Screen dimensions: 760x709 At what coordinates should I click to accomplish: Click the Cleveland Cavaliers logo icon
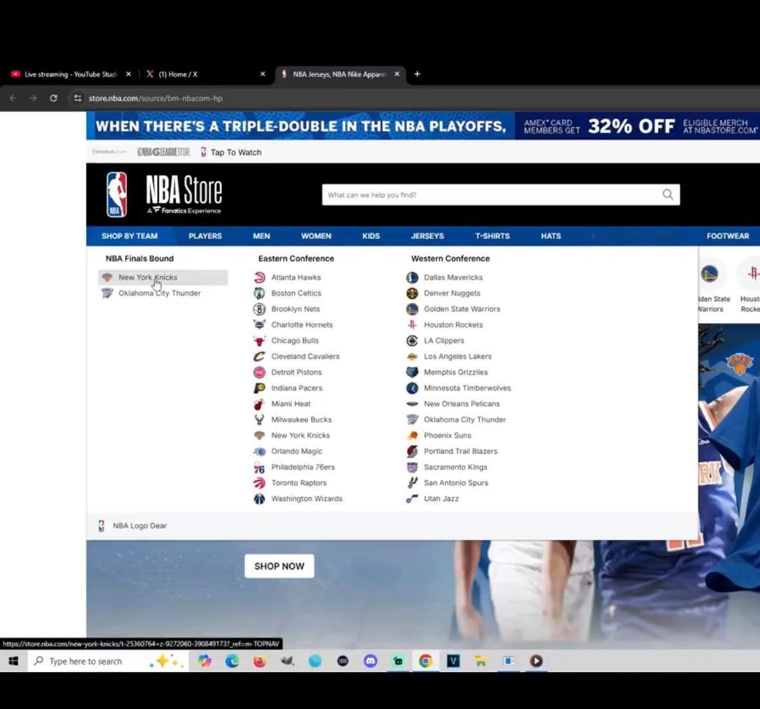(260, 357)
